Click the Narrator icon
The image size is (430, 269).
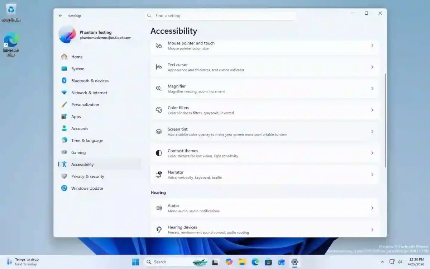[x=159, y=174]
